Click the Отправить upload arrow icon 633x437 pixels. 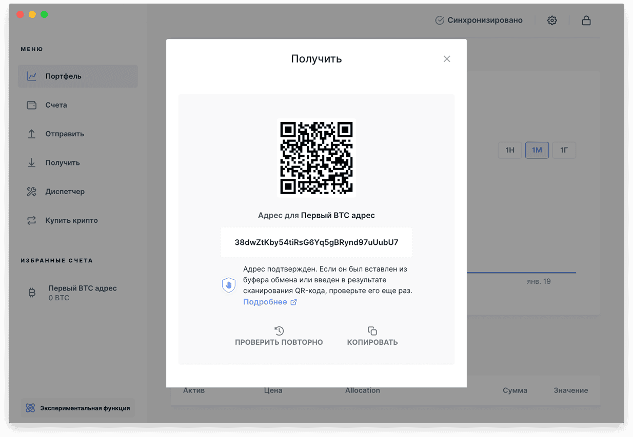31,134
